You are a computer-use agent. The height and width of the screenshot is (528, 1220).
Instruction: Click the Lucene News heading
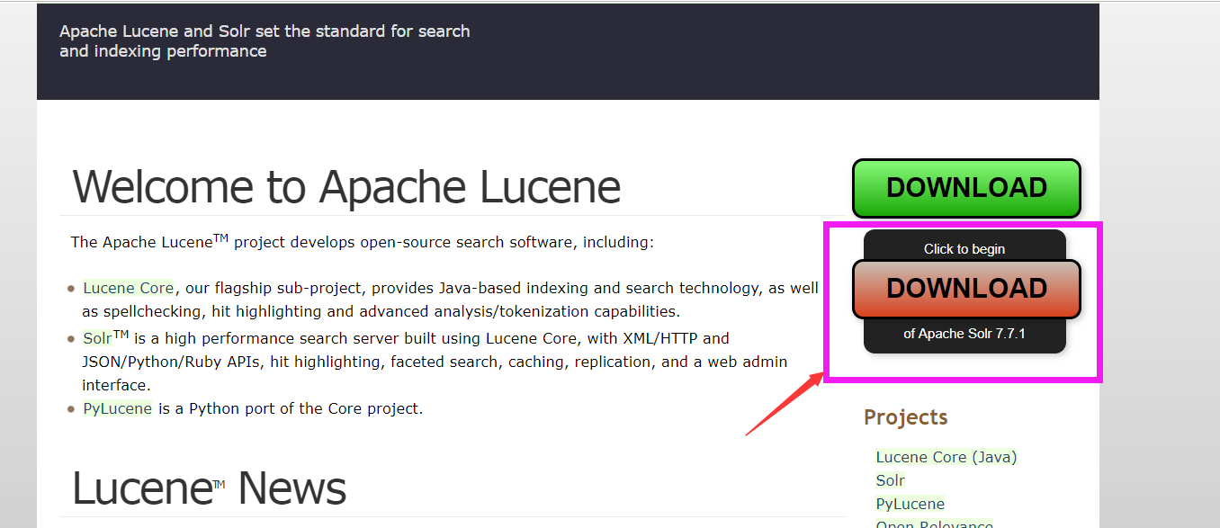209,488
